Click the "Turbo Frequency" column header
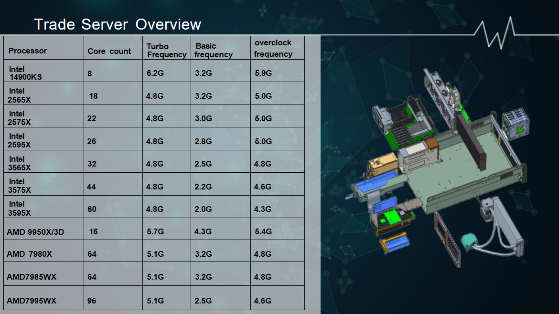 166,51
